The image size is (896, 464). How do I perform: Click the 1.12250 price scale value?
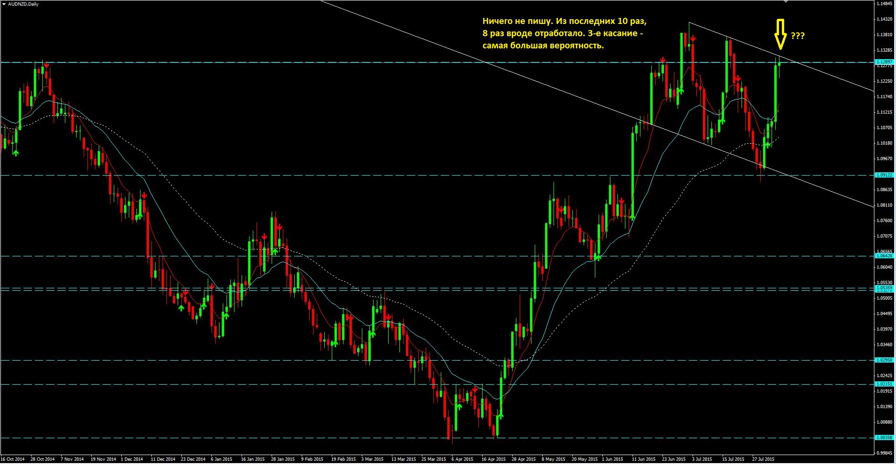click(885, 81)
